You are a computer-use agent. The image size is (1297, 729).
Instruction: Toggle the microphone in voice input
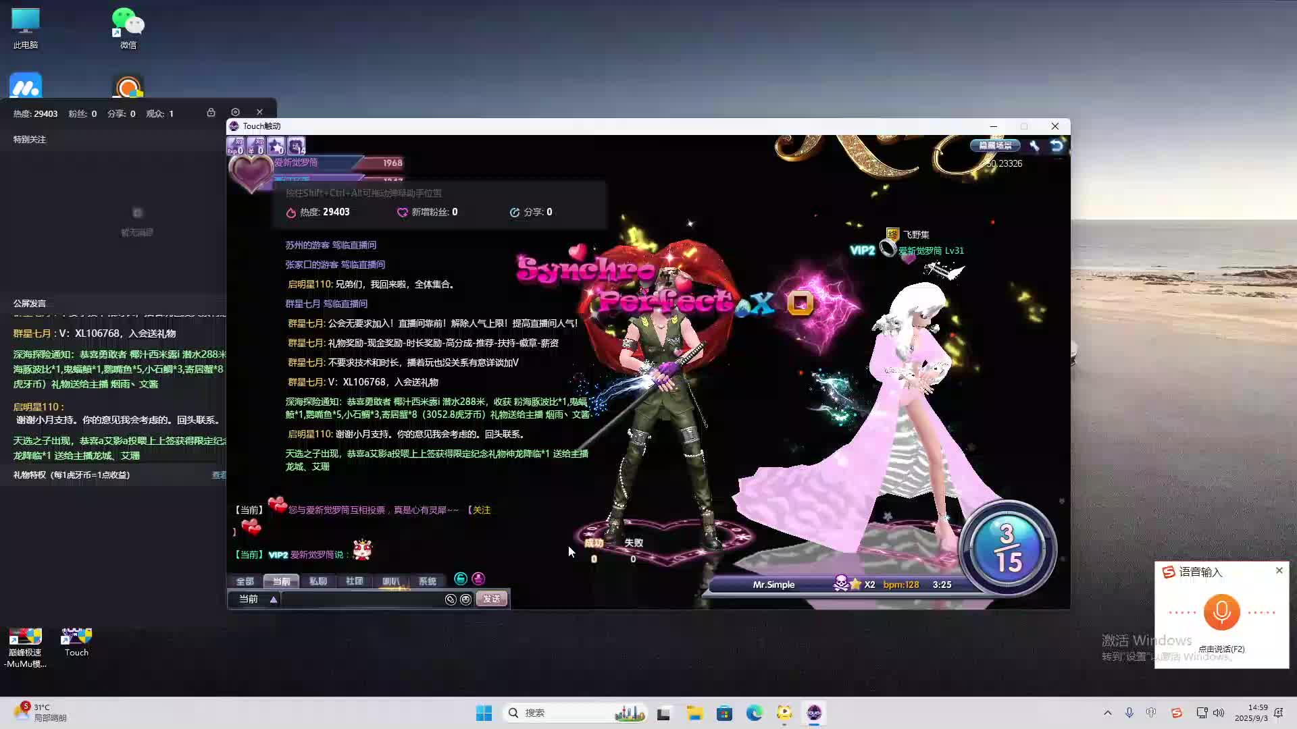(1221, 612)
